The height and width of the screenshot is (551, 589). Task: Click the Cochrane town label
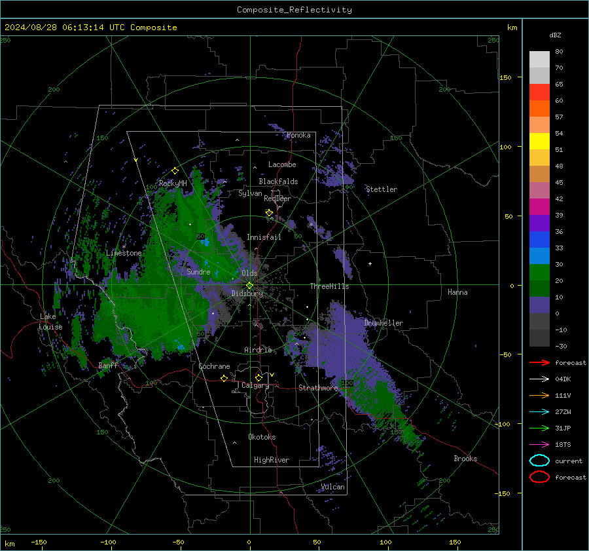(214, 366)
